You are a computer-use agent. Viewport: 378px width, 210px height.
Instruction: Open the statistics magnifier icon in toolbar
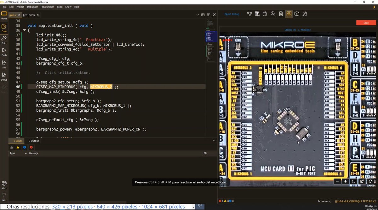coord(273,14)
